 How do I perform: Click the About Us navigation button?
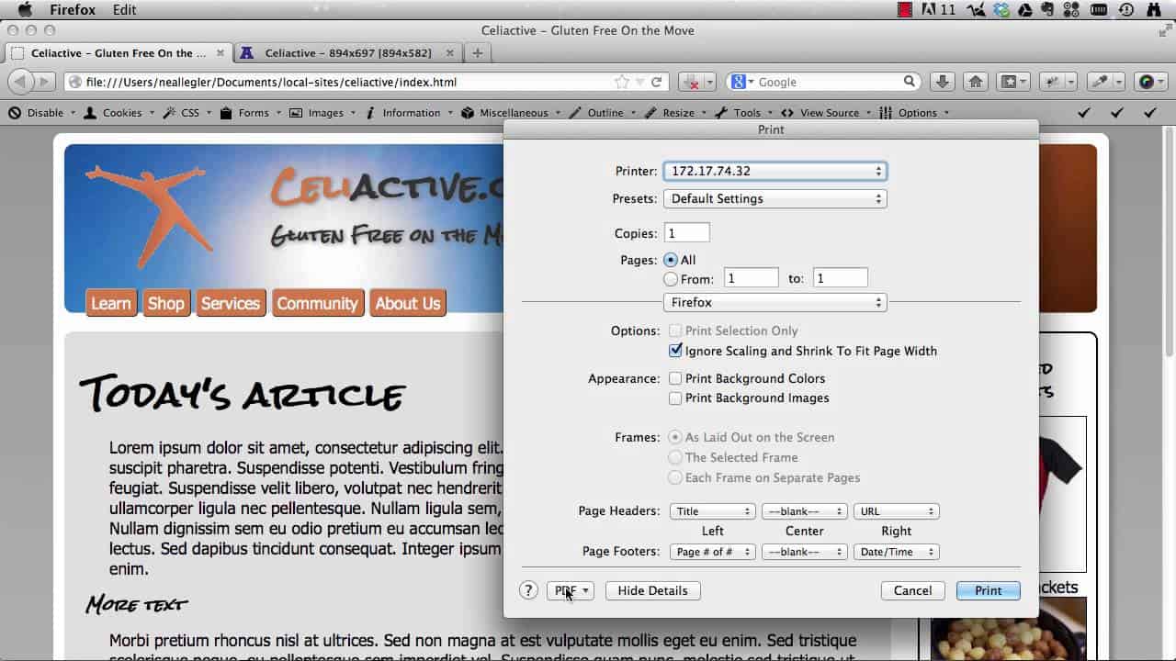pyautogui.click(x=408, y=303)
